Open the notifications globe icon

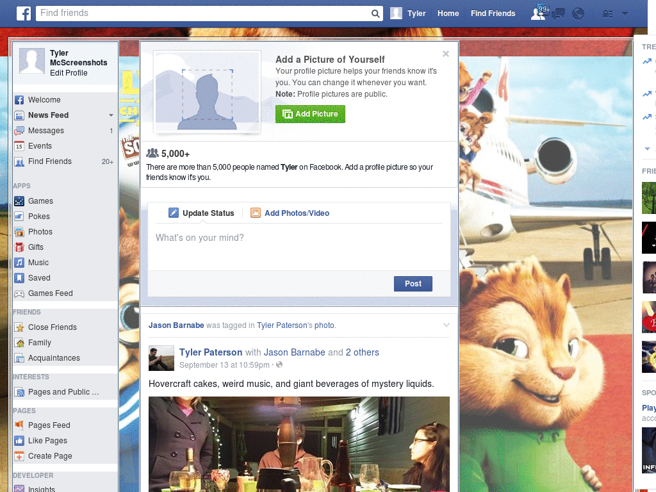point(578,14)
